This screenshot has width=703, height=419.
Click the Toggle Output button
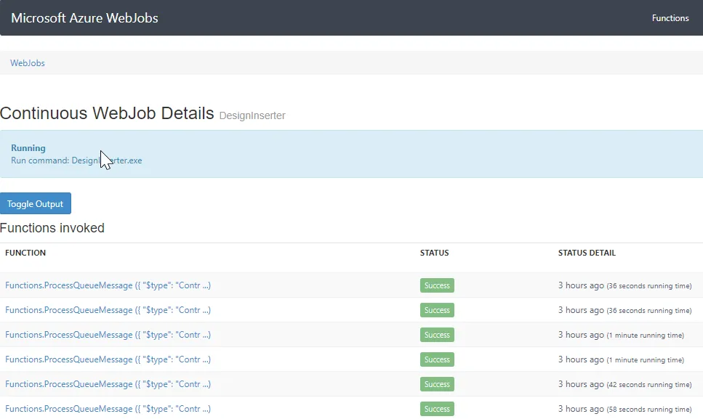[36, 203]
